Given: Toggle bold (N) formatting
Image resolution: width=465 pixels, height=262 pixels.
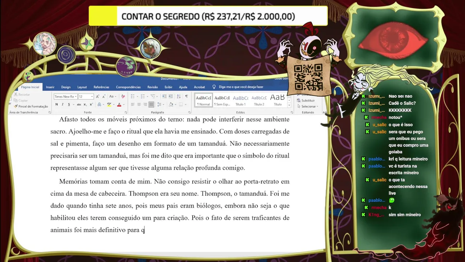Looking at the screenshot, I should tap(56, 104).
